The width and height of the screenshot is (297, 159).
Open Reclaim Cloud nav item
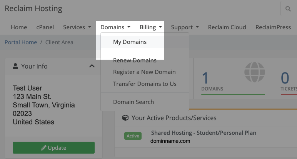pyautogui.click(x=227, y=27)
